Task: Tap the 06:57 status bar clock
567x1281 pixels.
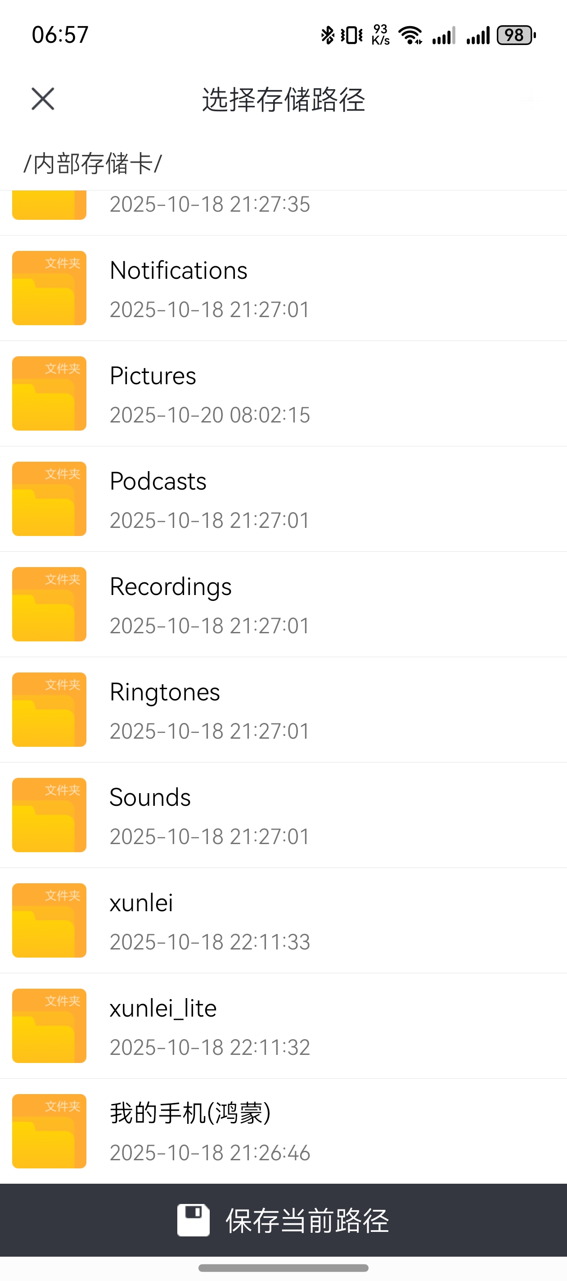Action: (x=60, y=35)
